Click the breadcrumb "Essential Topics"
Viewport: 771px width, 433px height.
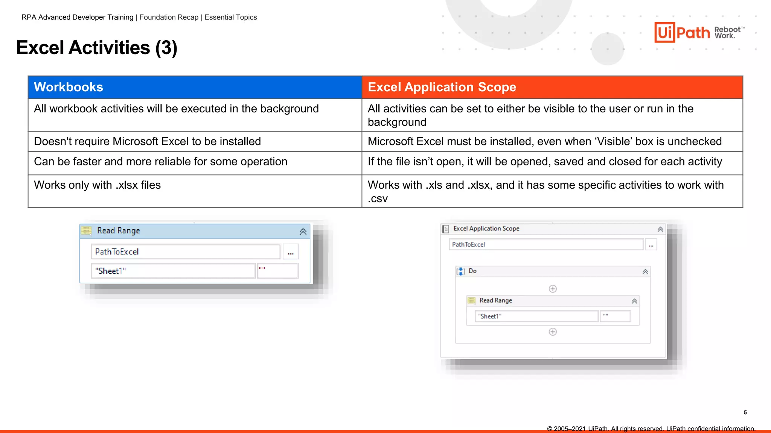coord(230,17)
